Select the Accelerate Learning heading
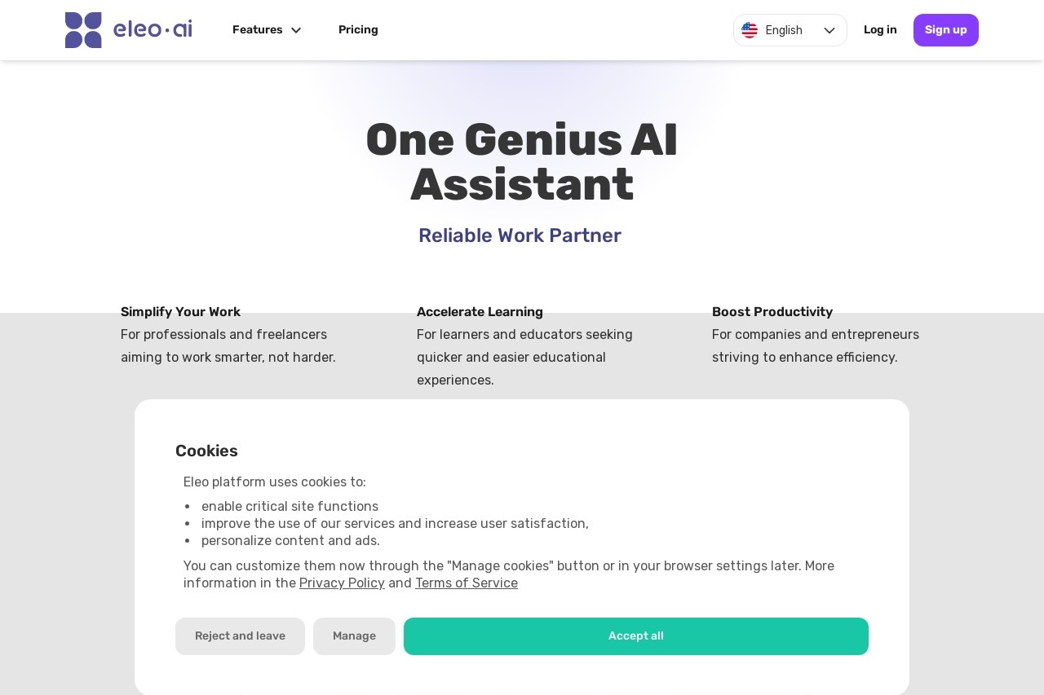1044x695 pixels. [480, 312]
